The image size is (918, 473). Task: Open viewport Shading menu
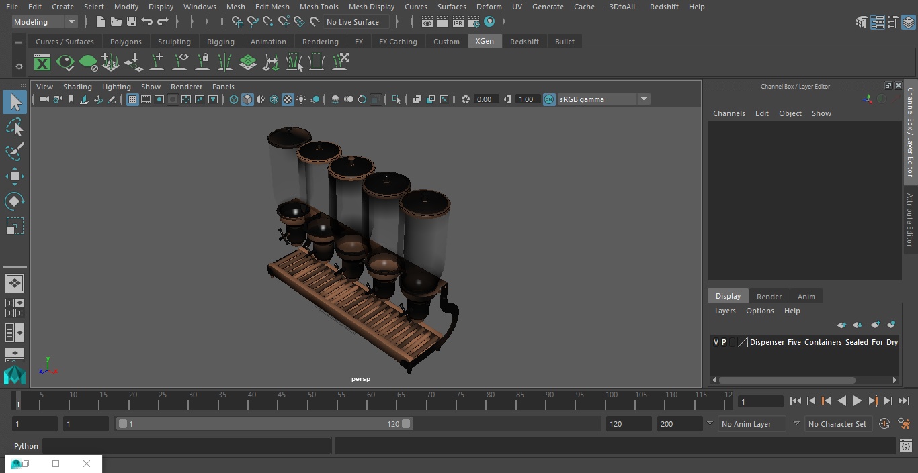77,87
